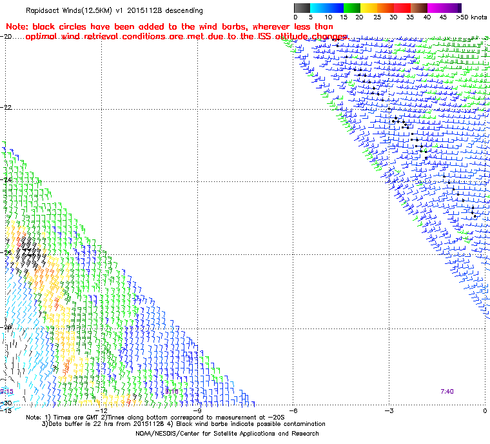
Task: Click the '-3' longitude label
Action: [389, 410]
